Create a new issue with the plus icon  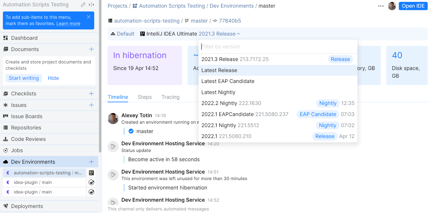[91, 105]
